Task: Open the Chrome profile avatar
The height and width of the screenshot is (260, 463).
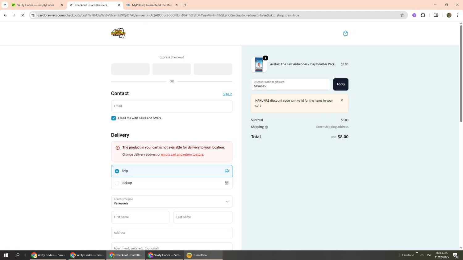Action: coord(449,15)
